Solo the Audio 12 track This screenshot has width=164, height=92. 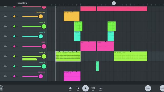[5, 26]
